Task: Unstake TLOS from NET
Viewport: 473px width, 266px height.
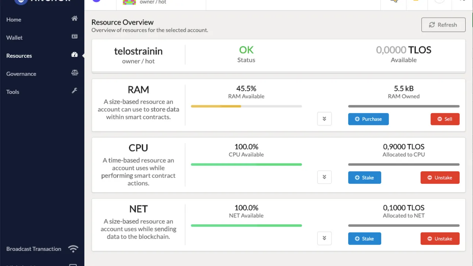Action: [x=440, y=239]
